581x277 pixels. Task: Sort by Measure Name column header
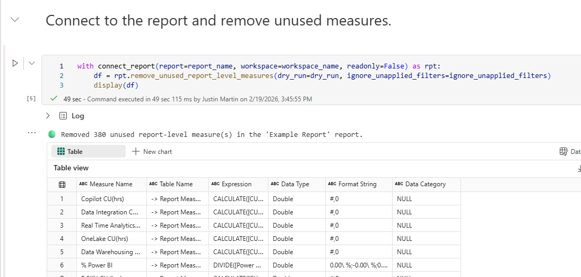point(111,184)
